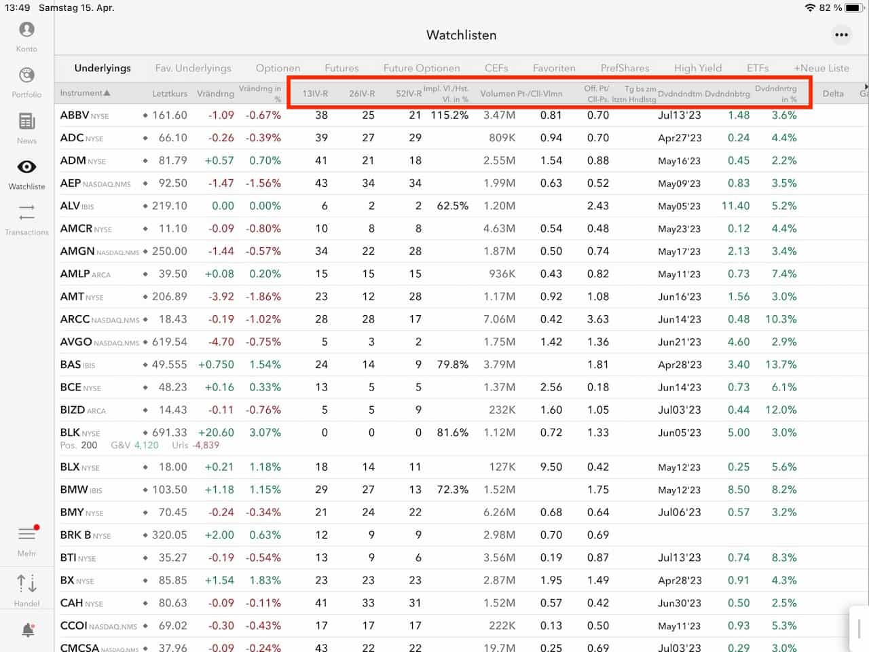Open the BRK B instrument row
Screen dimensions: 869x652
[x=462, y=535]
